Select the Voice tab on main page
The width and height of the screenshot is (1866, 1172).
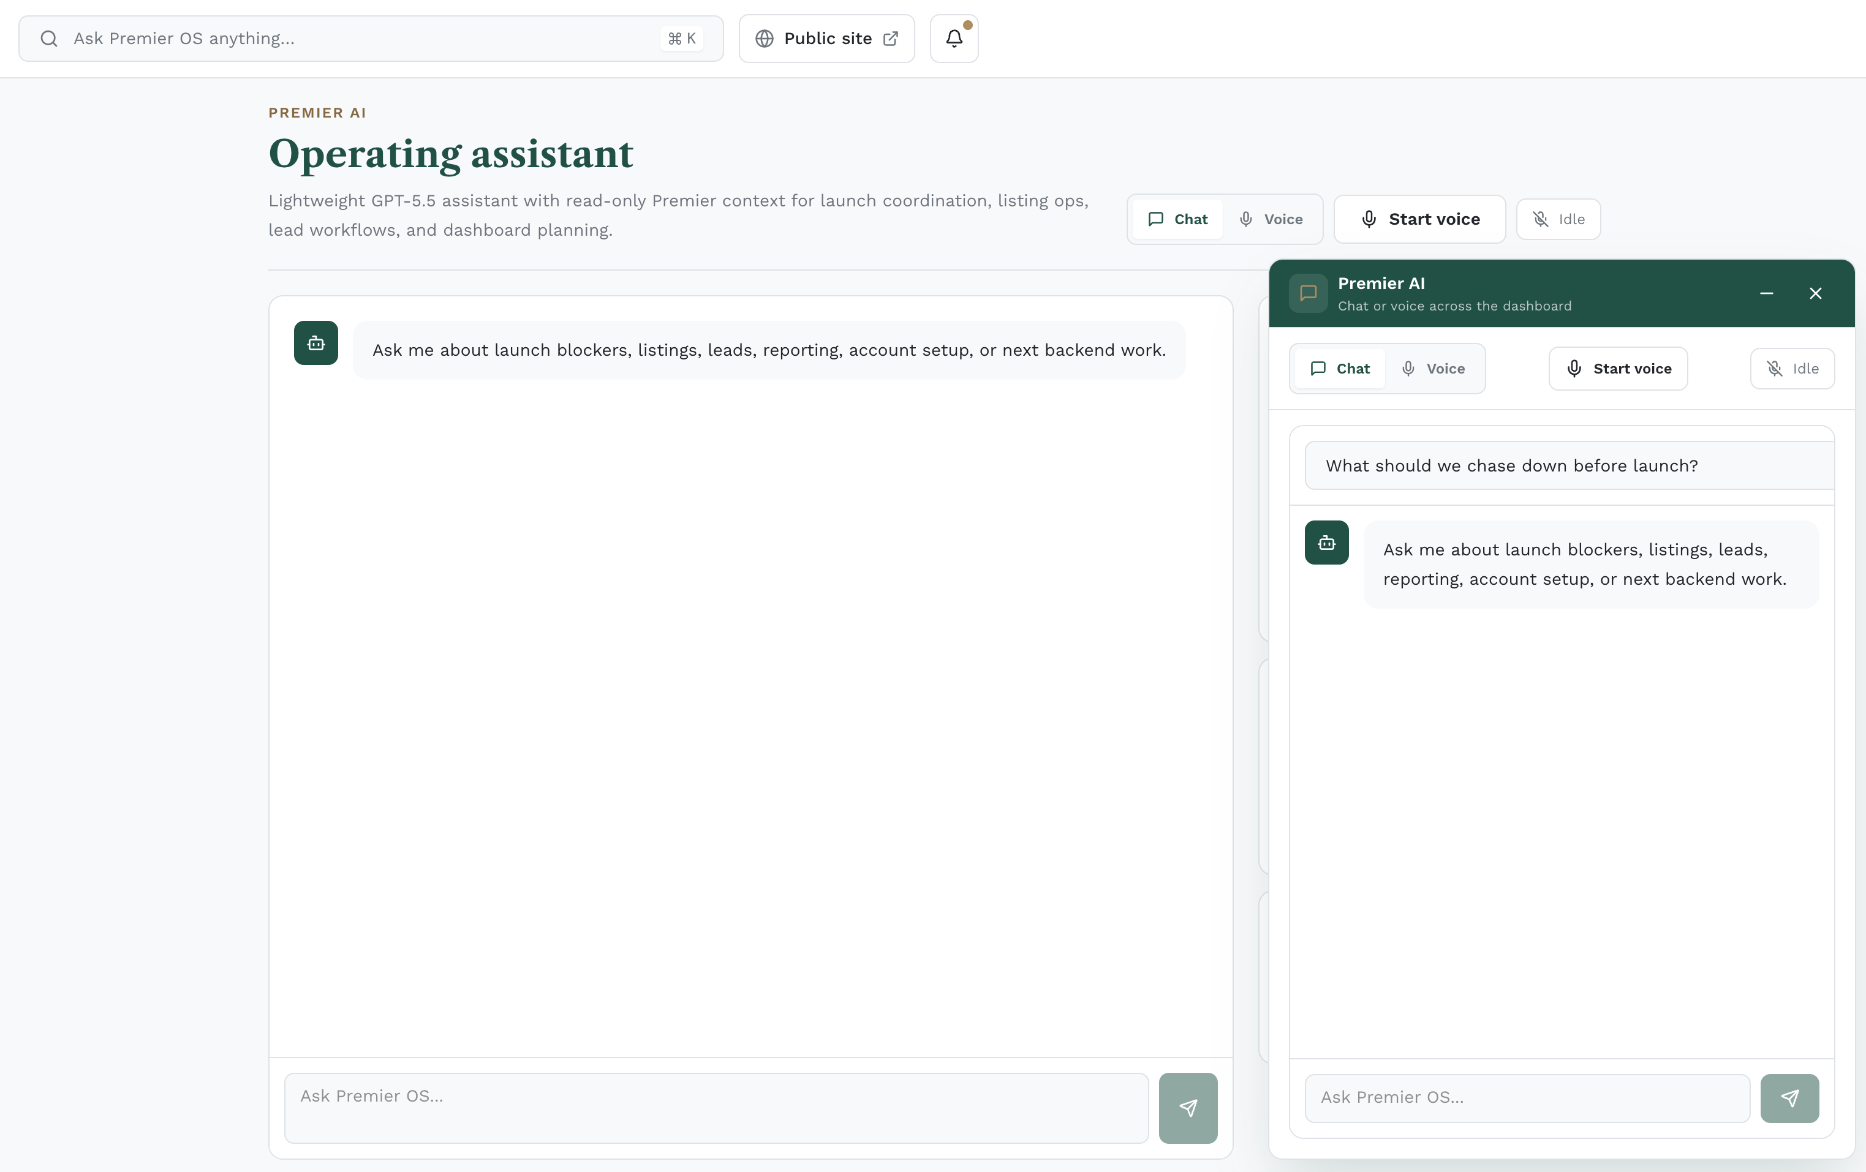[x=1271, y=219]
